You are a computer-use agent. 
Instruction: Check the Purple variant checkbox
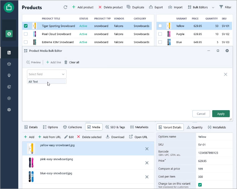tap(160, 34)
